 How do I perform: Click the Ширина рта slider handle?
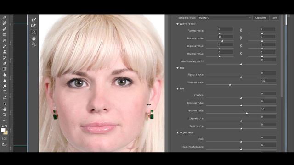241,121
